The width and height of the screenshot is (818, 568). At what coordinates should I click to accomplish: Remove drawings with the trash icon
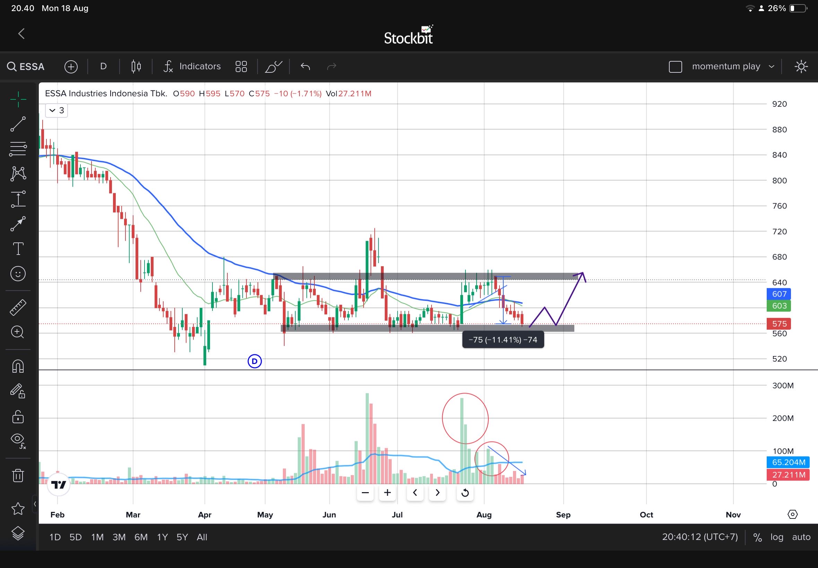(18, 475)
